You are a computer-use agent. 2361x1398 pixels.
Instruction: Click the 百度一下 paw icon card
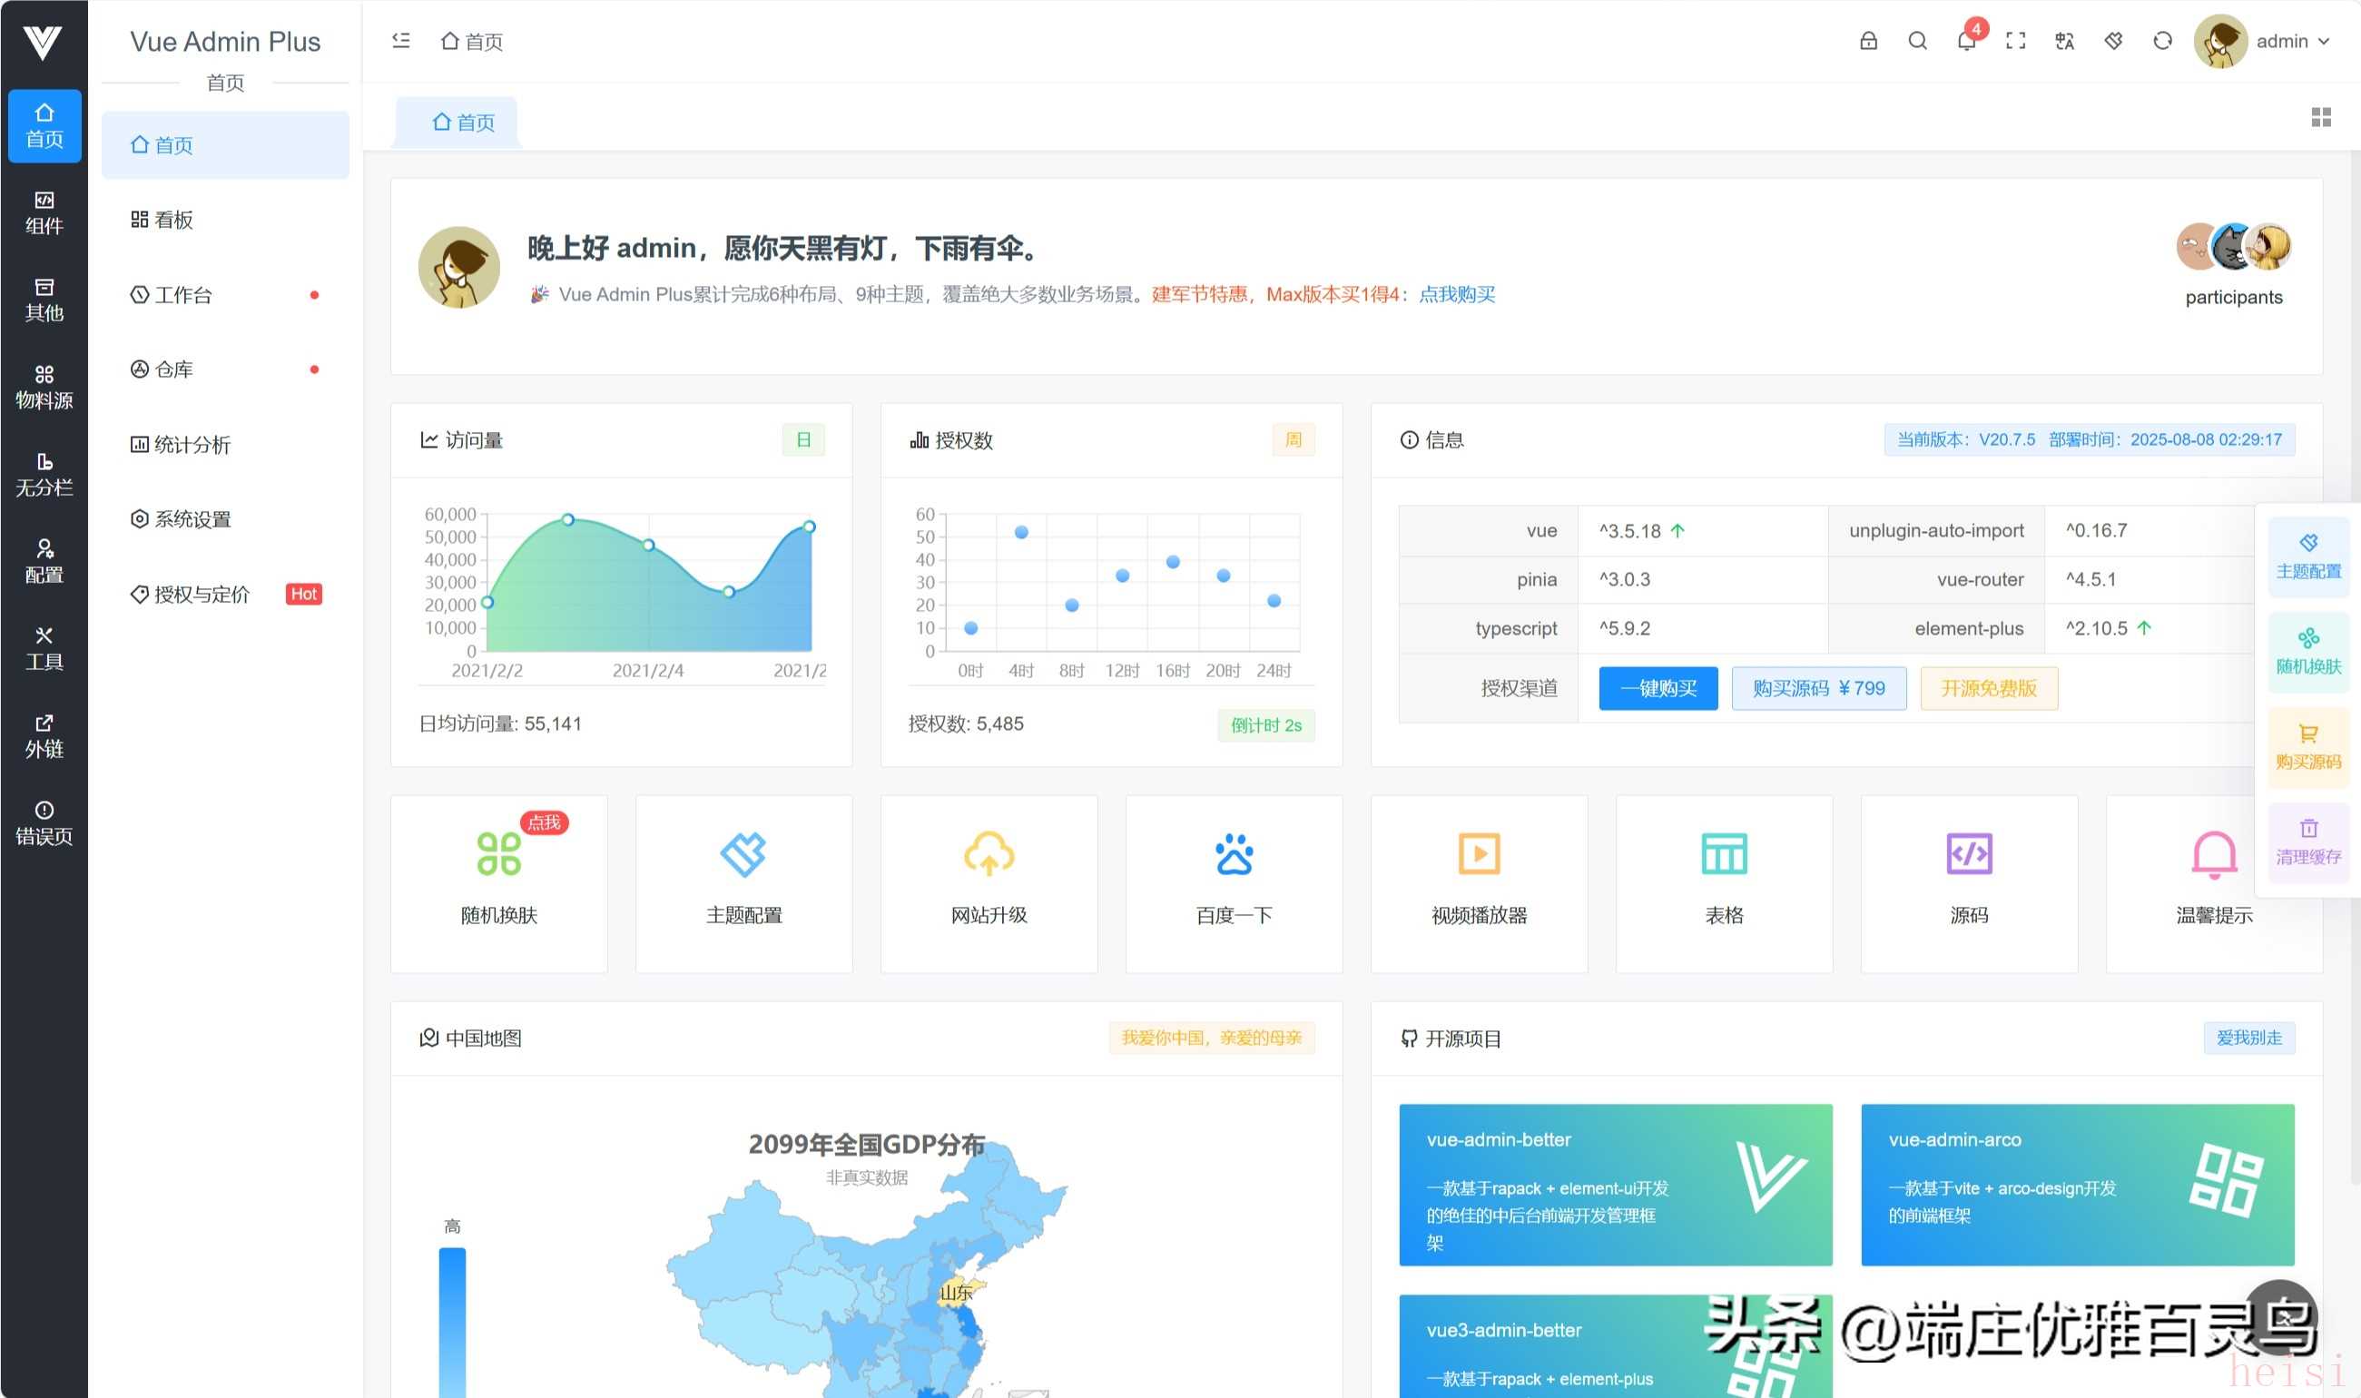pos(1234,853)
